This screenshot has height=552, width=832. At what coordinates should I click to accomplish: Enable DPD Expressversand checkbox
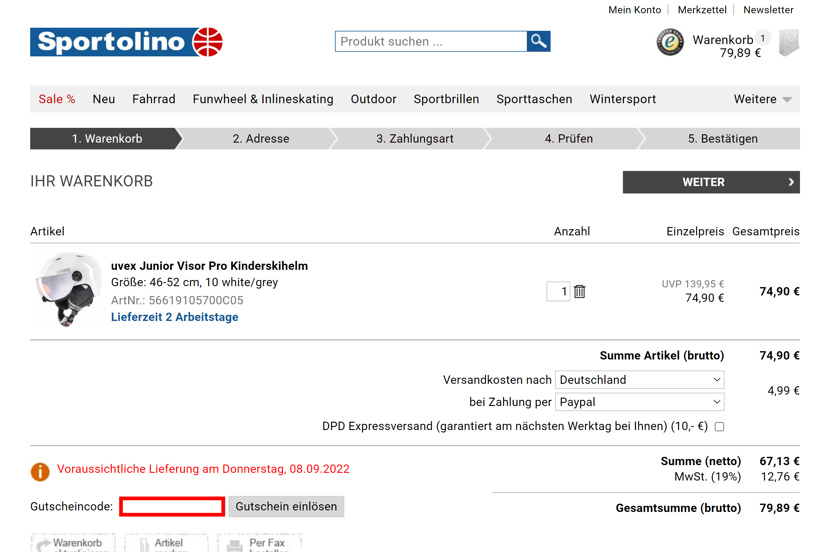click(x=719, y=426)
